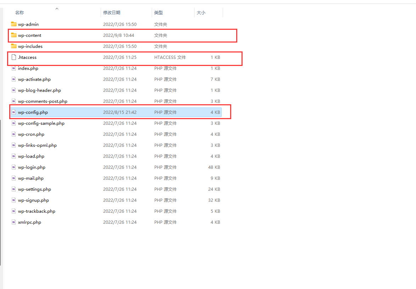Select the wp-login.php file name
The width and height of the screenshot is (416, 289).
click(x=32, y=167)
